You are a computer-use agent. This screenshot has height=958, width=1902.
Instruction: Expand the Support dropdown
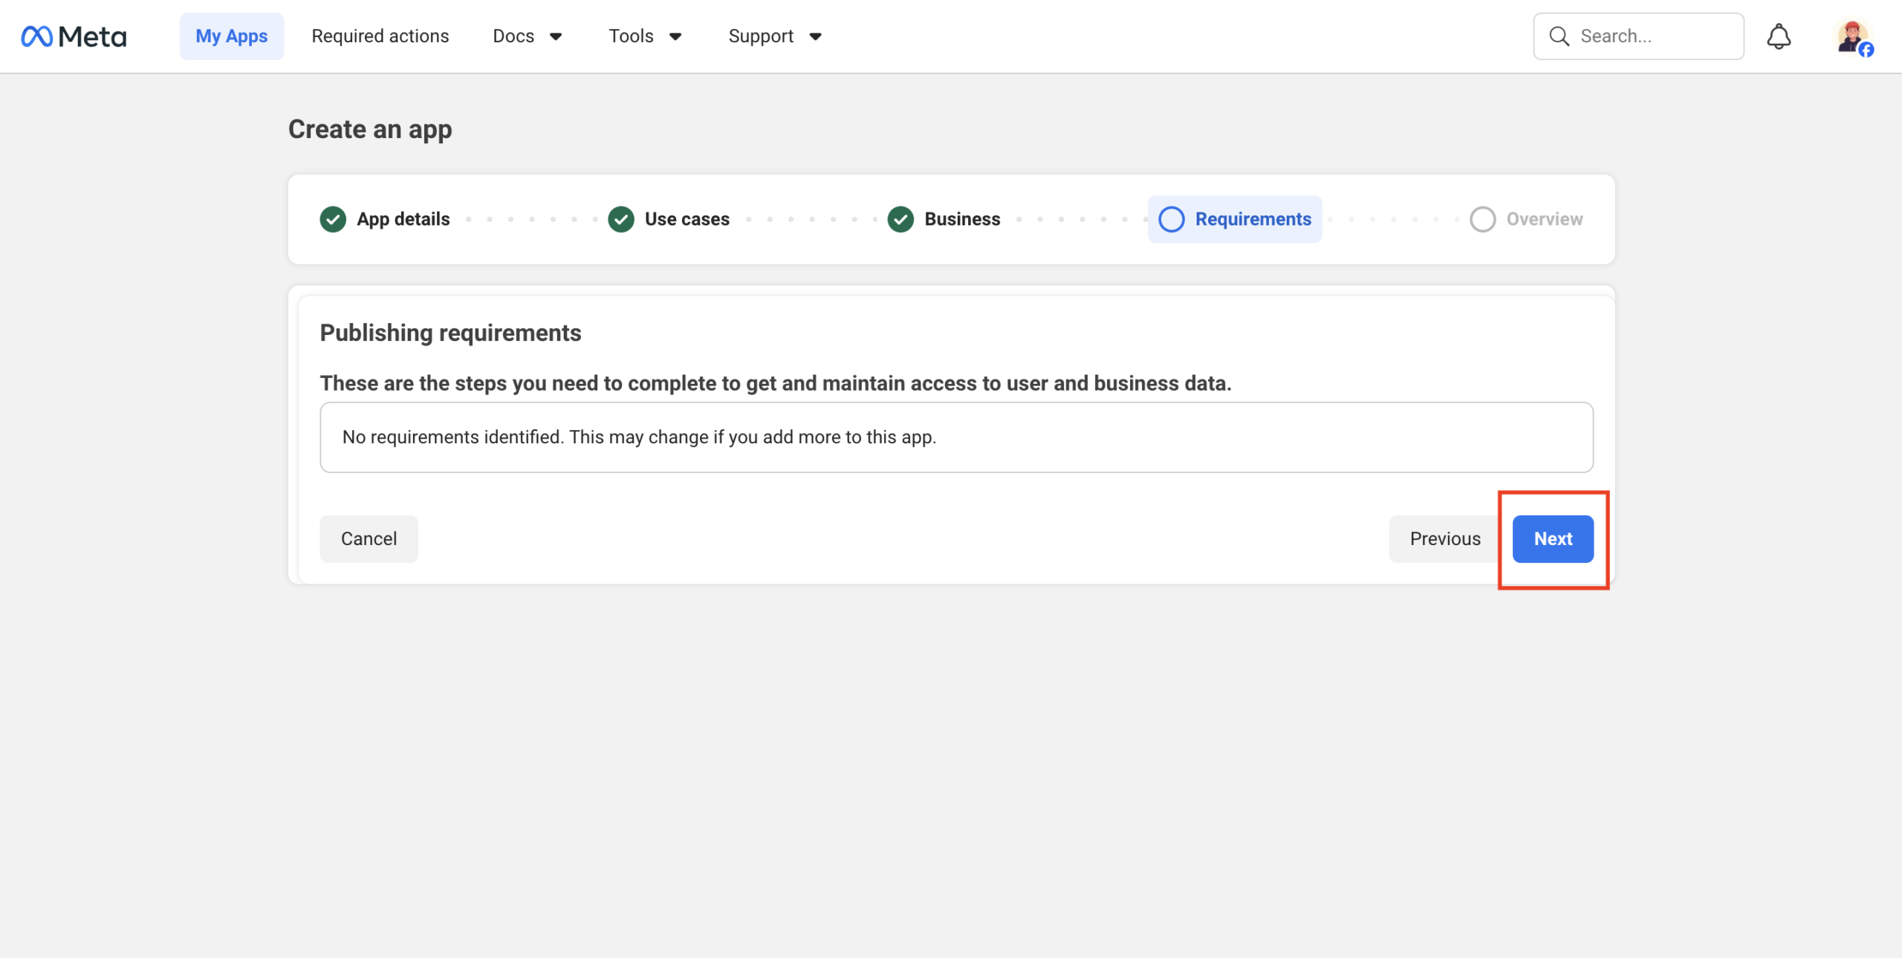tap(774, 36)
